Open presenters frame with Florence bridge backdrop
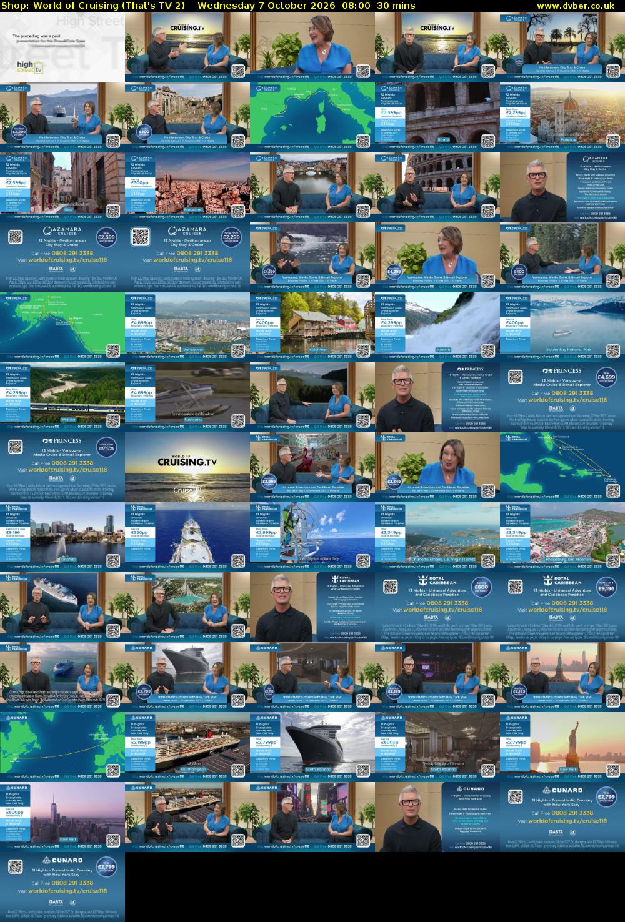Viewport: 625px width, 922px height. click(x=312, y=187)
